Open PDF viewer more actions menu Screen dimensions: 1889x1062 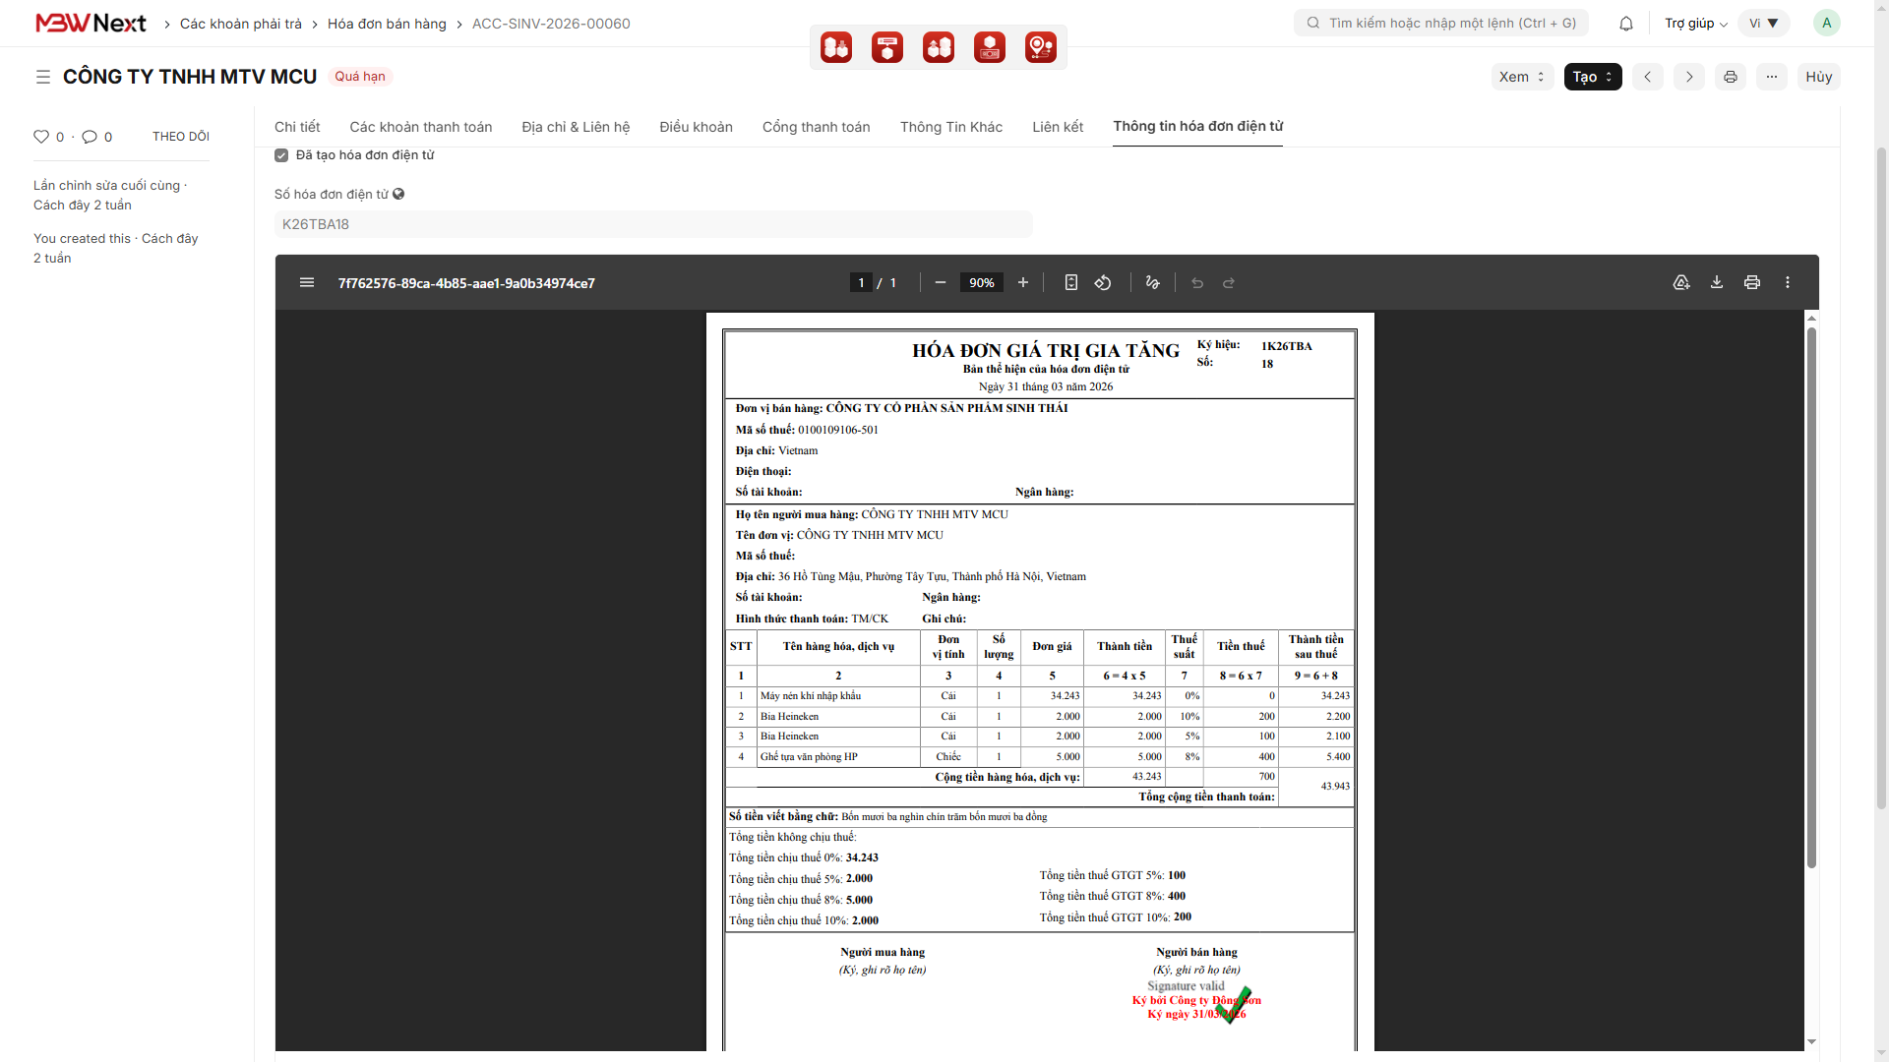(1788, 283)
